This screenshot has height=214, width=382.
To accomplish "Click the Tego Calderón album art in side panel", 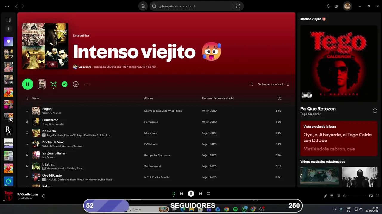I will coord(339,64).
